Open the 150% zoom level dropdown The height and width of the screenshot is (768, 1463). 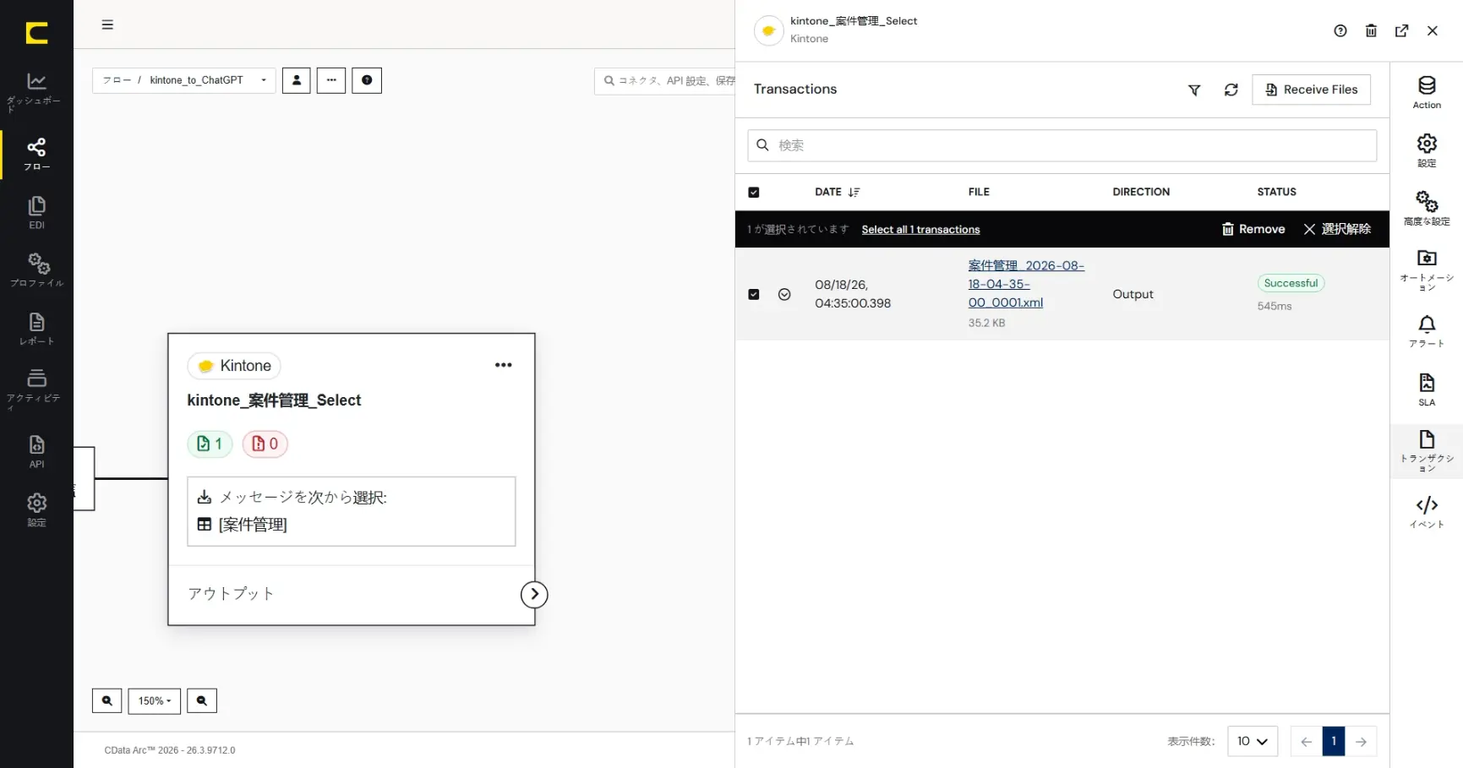pos(155,700)
